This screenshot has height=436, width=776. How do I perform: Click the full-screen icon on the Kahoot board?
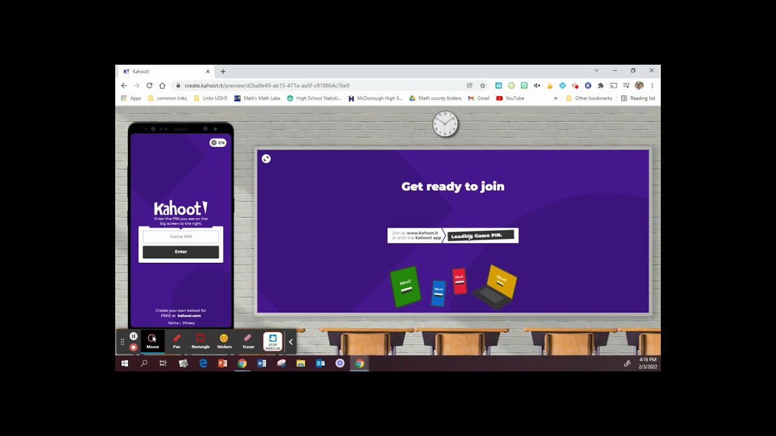click(266, 159)
